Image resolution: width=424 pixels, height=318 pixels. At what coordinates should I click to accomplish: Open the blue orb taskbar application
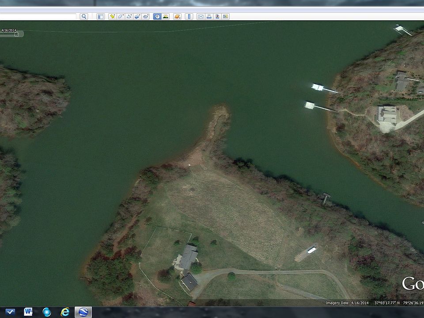(46, 312)
